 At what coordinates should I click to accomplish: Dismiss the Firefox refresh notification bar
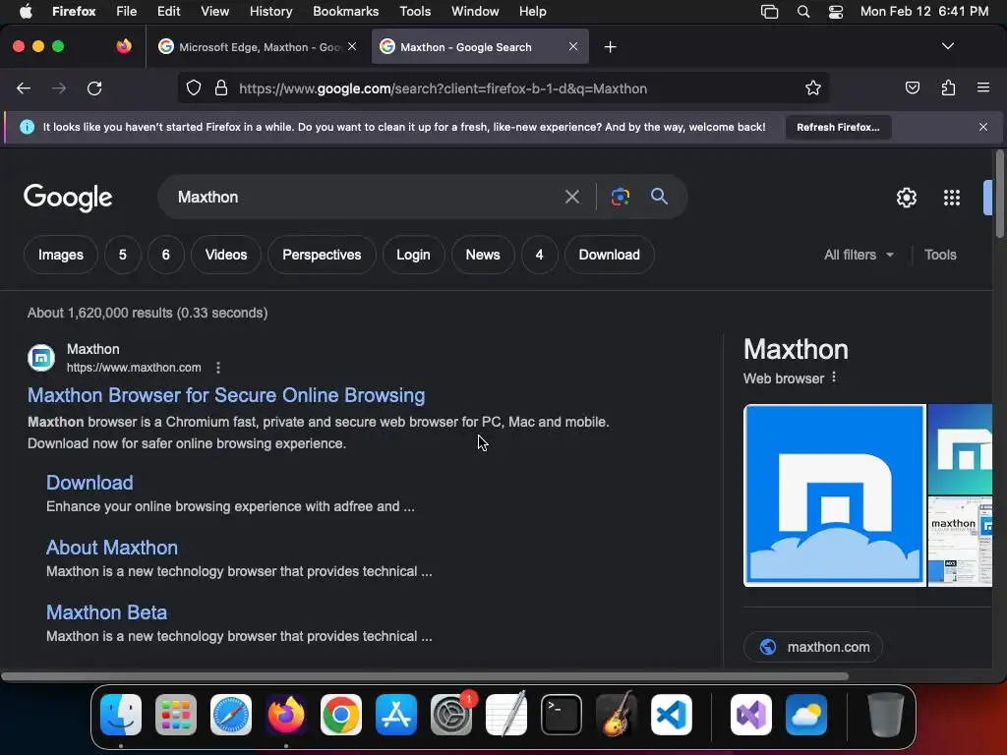point(983,127)
